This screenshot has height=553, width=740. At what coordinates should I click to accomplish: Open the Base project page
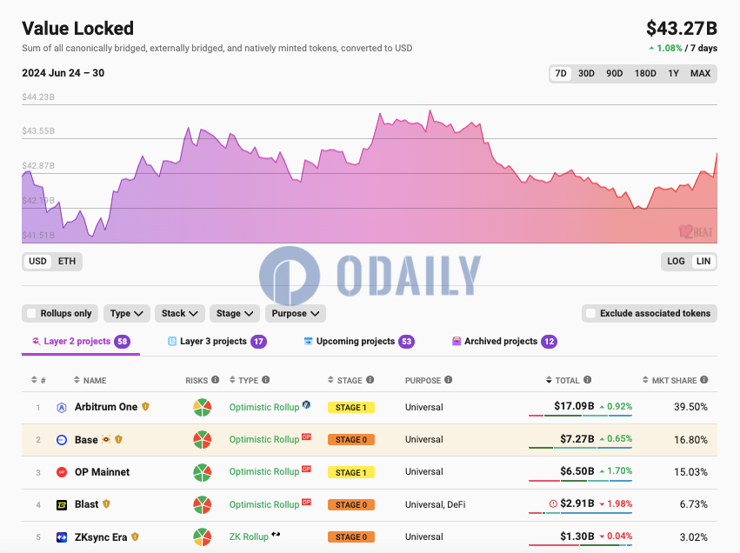coord(86,440)
